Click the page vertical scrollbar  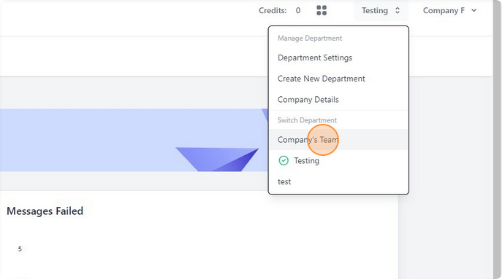pos(497,140)
